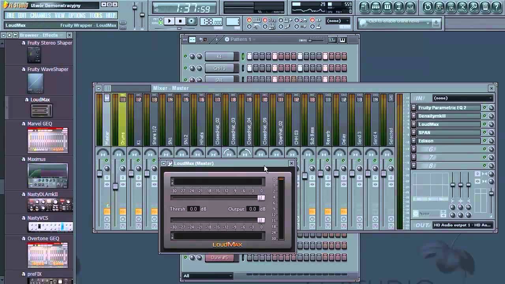Open the Mixer window options arrow
Image resolution: width=505 pixels, height=284 pixels.
coord(99,88)
